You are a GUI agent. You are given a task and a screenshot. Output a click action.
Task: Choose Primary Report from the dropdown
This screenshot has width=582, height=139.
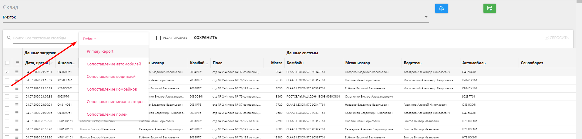point(100,51)
